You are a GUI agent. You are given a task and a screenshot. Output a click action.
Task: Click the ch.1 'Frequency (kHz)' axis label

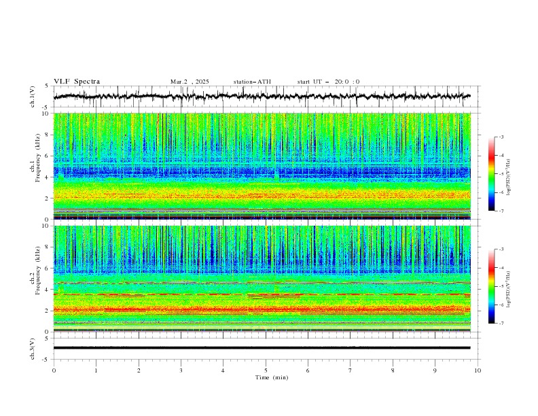coord(37,158)
